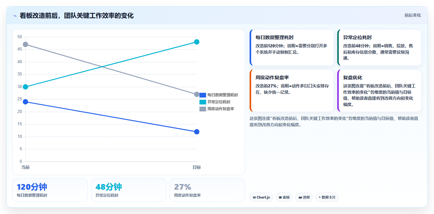The height and width of the screenshot is (214, 434).
Task: Click cyan data point at 当前 value 30
Action: click(x=25, y=87)
